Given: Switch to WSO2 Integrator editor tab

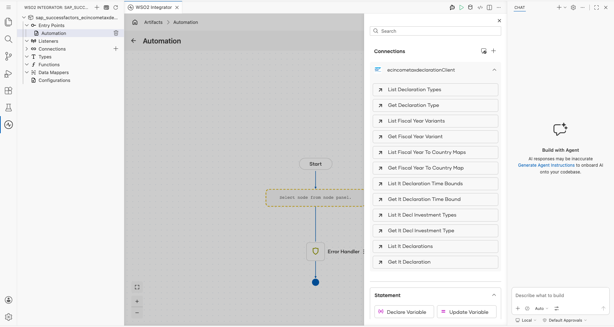Looking at the screenshot, I should [153, 7].
